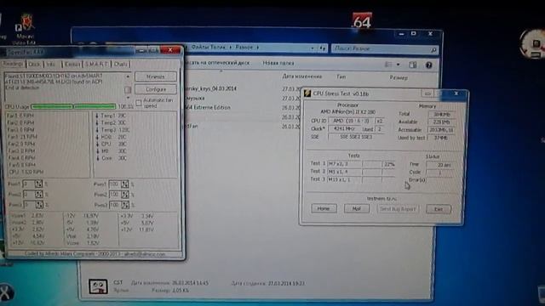Switch to the Clock tab in SpeedFan
The height and width of the screenshot is (306, 545).
34,65
